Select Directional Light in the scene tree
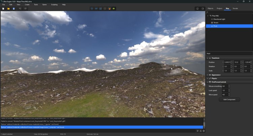This screenshot has height=136, width=253. pos(219,19)
